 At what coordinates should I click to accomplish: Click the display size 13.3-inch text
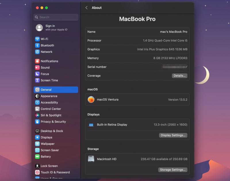(170, 125)
